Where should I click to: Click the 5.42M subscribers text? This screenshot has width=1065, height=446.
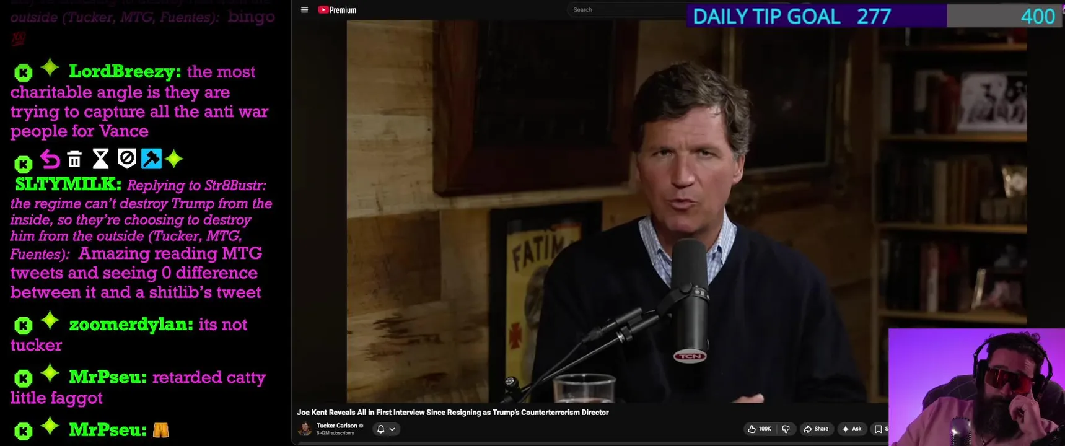335,433
